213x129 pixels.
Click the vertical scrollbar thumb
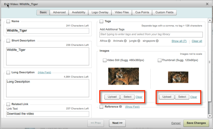coord(210,62)
